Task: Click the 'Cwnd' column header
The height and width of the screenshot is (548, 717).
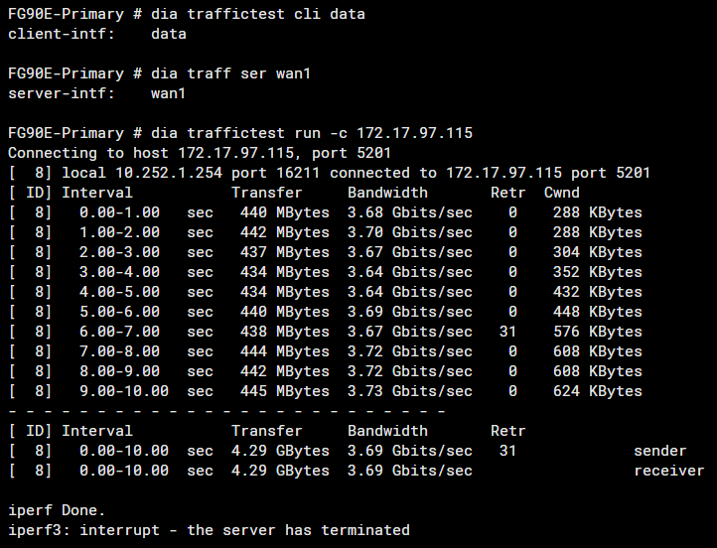Action: [x=562, y=193]
